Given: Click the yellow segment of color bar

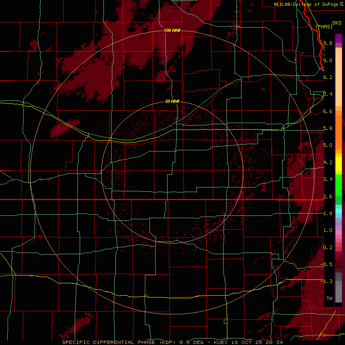Looking at the screenshot, I should pyautogui.click(x=338, y=164).
